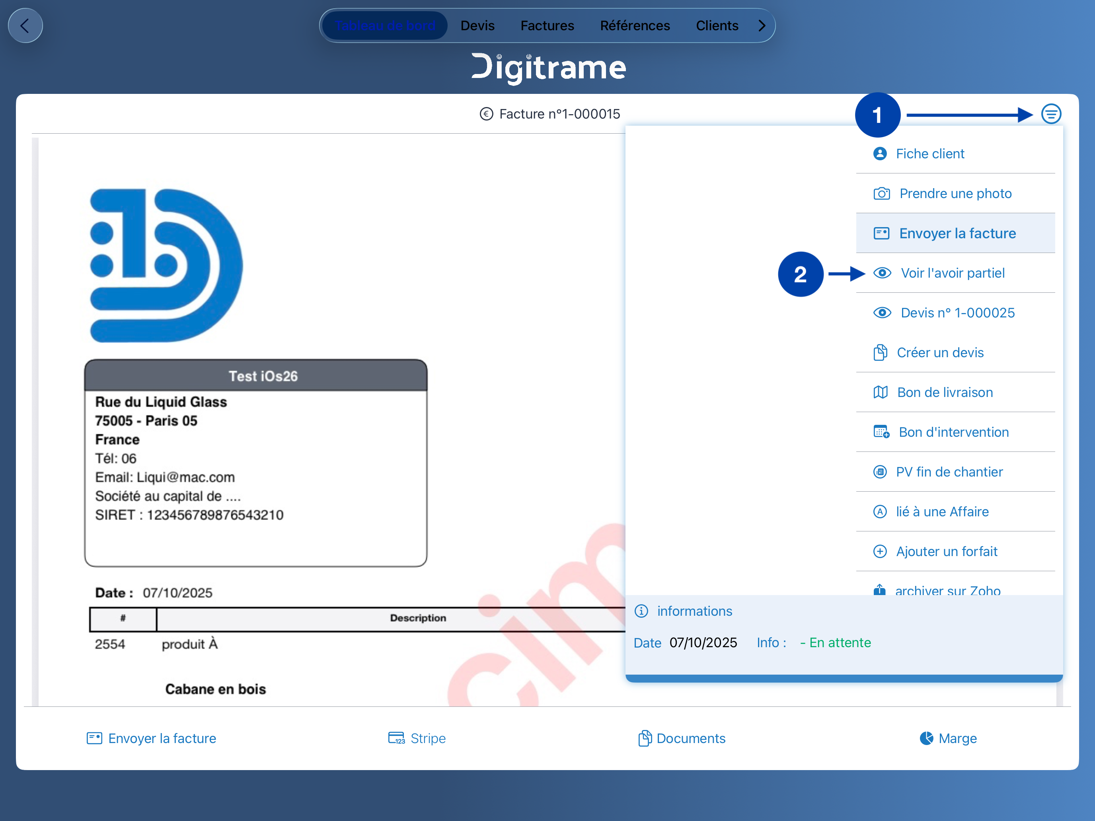Open the Factures tab
This screenshot has width=1095, height=821.
547,26
